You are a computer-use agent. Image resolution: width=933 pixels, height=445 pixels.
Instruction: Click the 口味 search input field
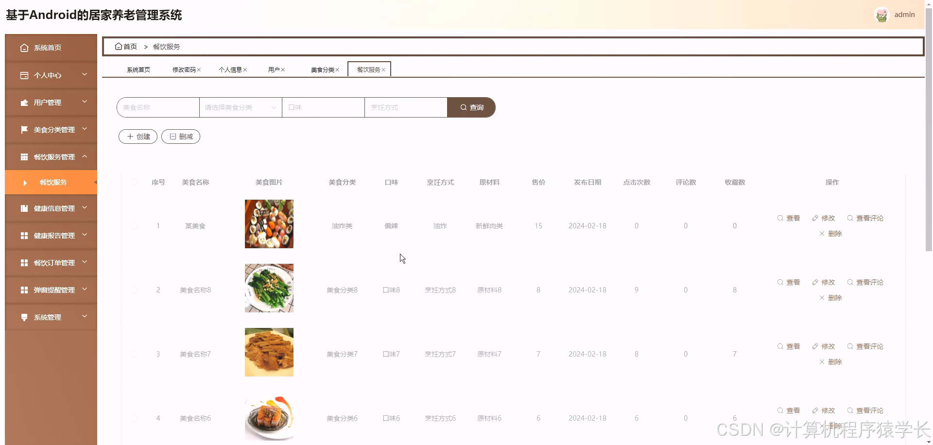(323, 107)
